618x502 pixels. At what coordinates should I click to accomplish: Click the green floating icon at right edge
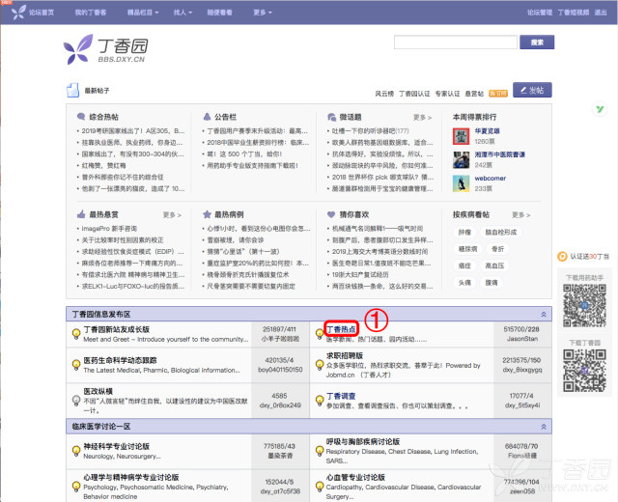(600, 109)
